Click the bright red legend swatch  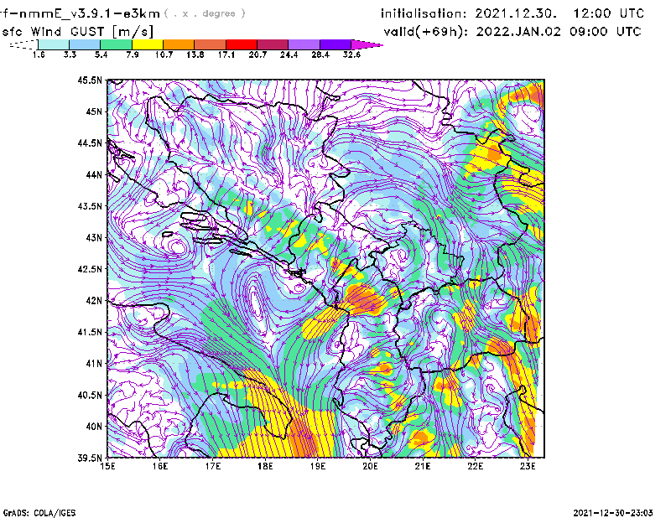242,44
